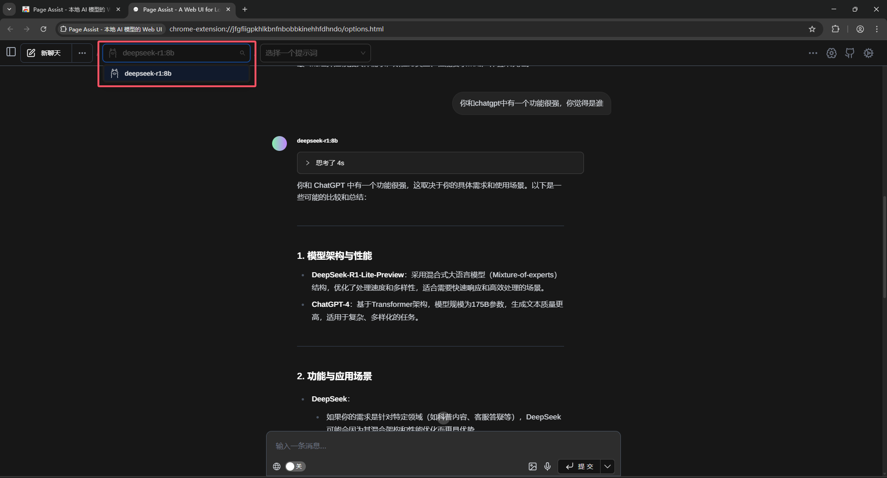Close the A Web UI browser tab
The image size is (887, 478).
[x=228, y=9]
